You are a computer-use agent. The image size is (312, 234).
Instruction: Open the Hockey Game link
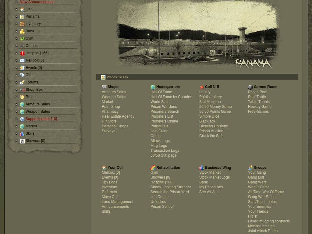coord(260,107)
